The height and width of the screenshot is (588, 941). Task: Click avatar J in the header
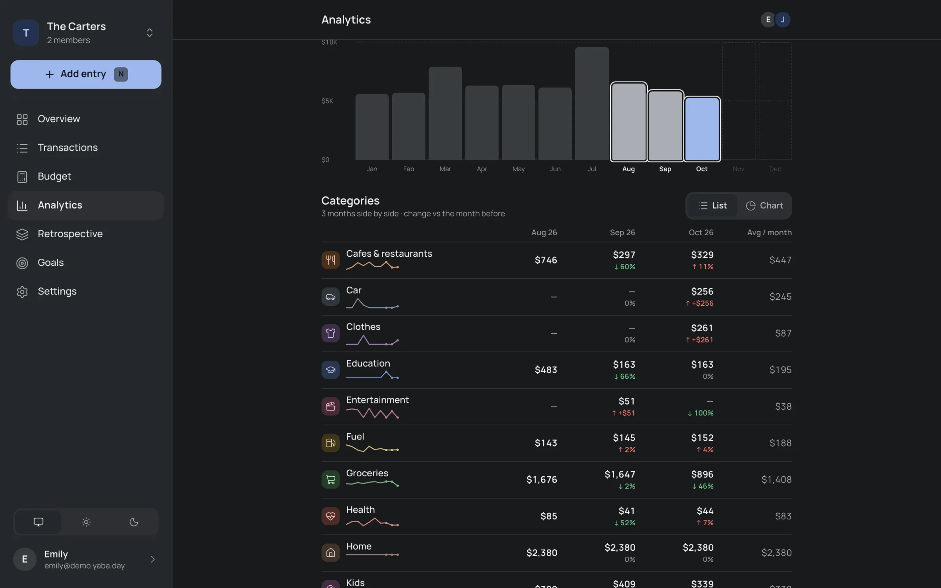[x=783, y=20]
